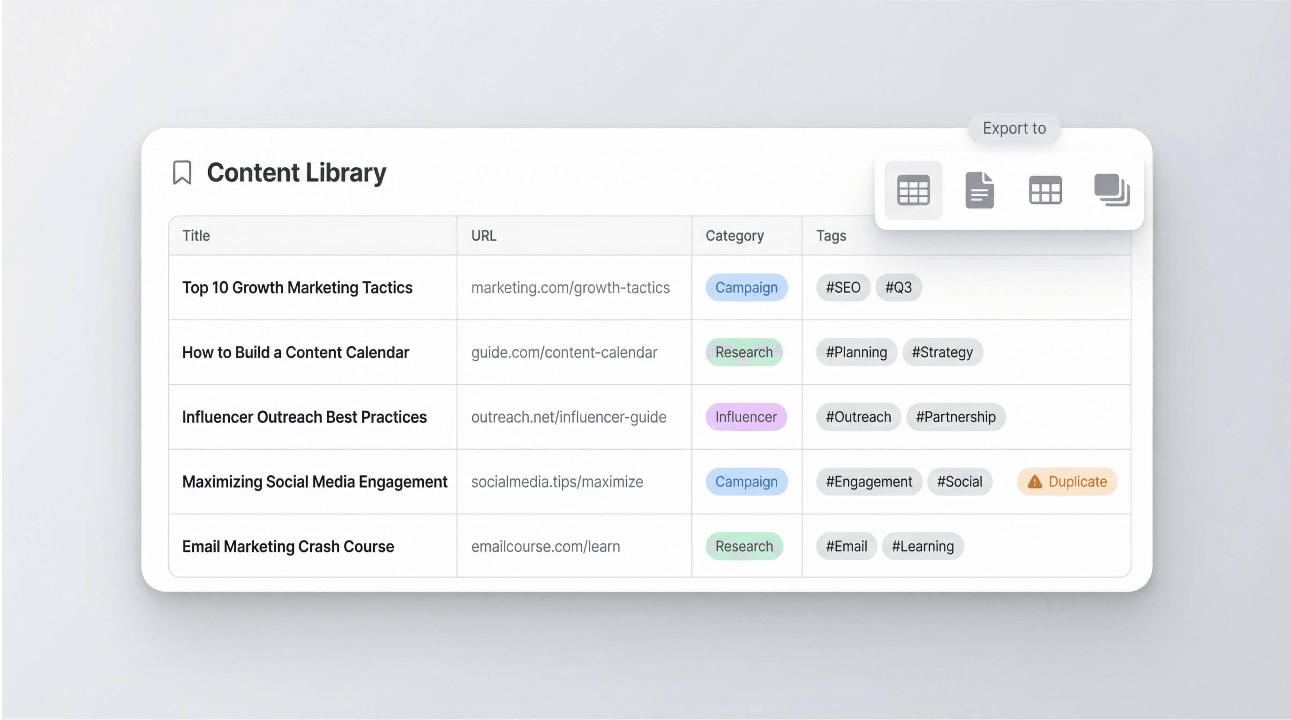Open the Title column header
Image resolution: width=1291 pixels, height=720 pixels.
pos(195,235)
